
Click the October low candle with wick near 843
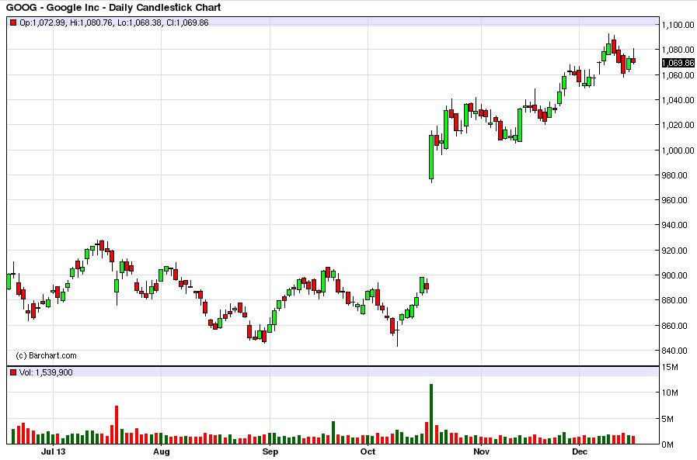coord(397,336)
